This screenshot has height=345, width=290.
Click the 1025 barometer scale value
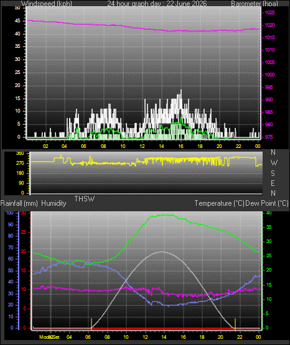click(x=269, y=13)
